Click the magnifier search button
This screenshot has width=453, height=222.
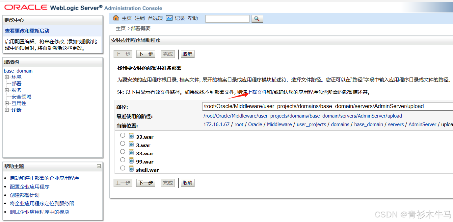click(x=257, y=19)
